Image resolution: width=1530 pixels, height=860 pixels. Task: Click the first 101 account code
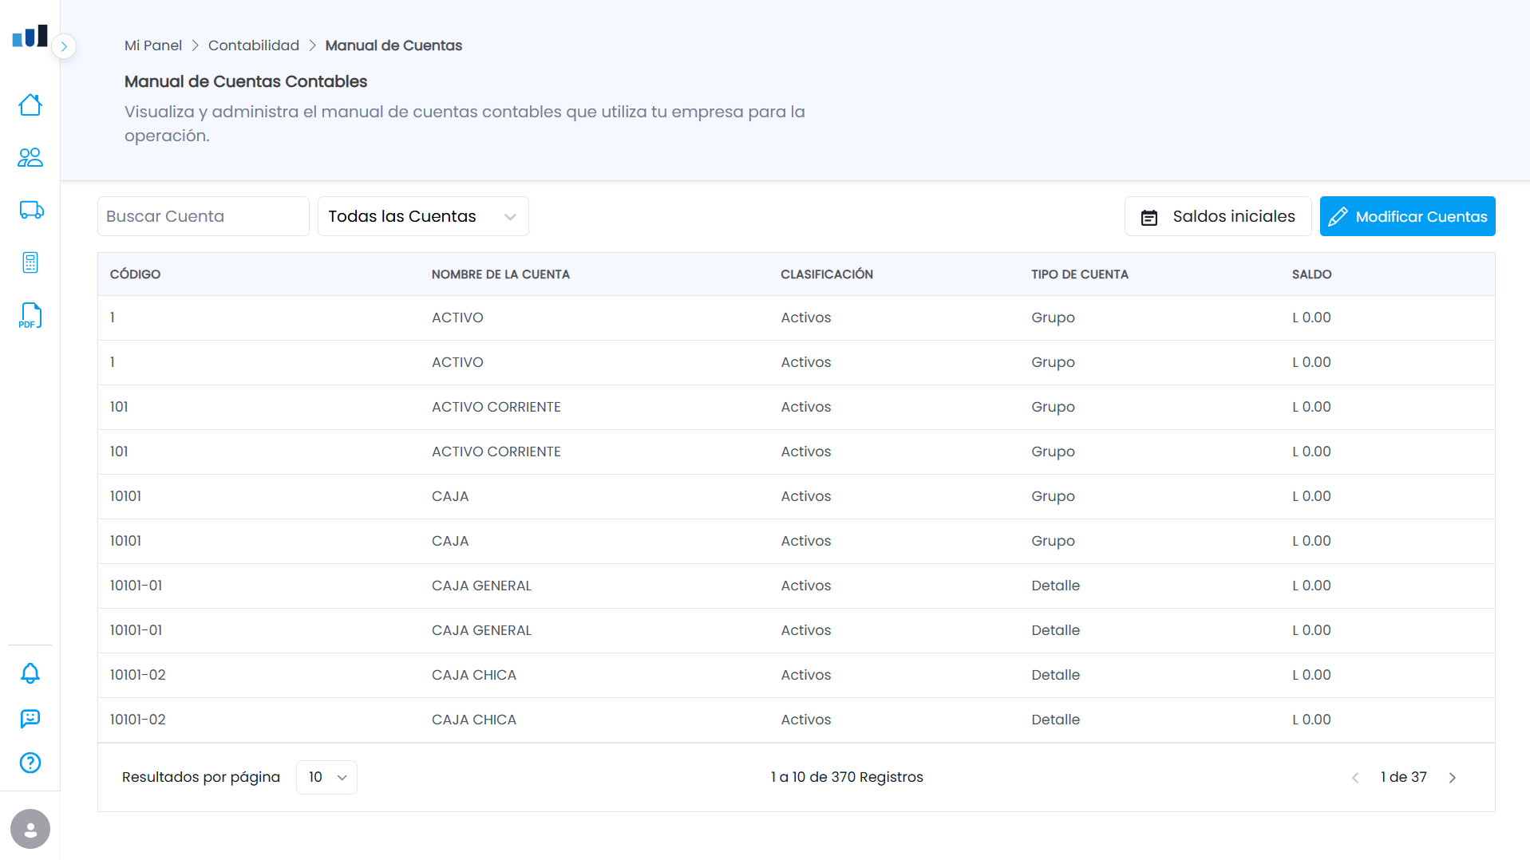pos(119,407)
